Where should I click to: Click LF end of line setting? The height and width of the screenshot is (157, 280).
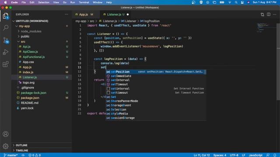pos(243,155)
